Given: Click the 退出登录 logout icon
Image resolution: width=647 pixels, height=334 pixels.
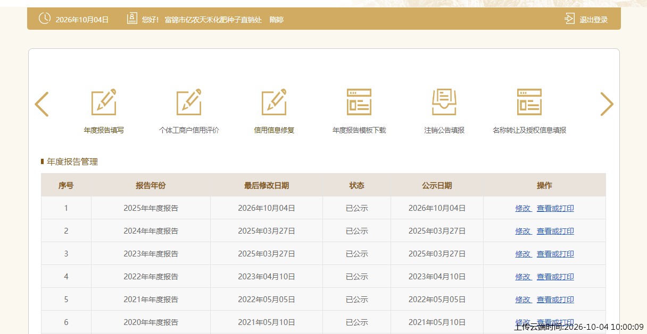Looking at the screenshot, I should (569, 19).
